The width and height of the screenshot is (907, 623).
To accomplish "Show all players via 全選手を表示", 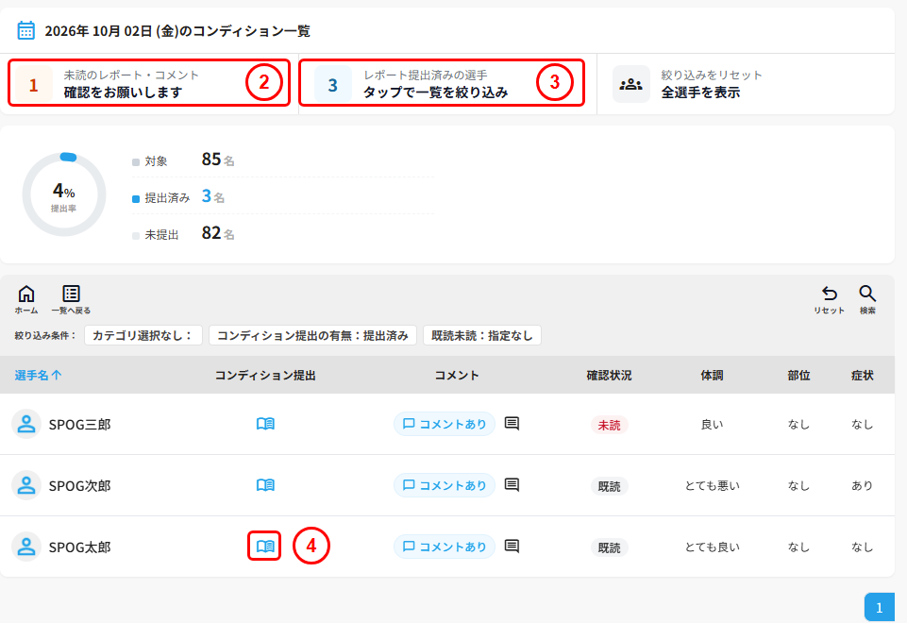I will (x=746, y=84).
